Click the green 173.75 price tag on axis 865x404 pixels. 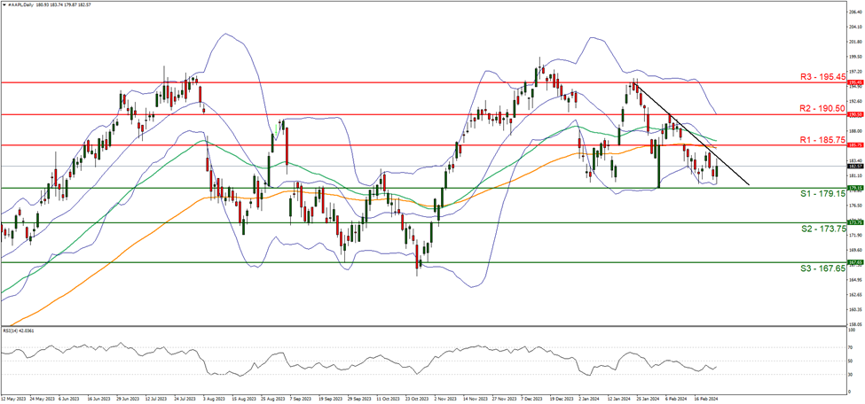coord(855,221)
